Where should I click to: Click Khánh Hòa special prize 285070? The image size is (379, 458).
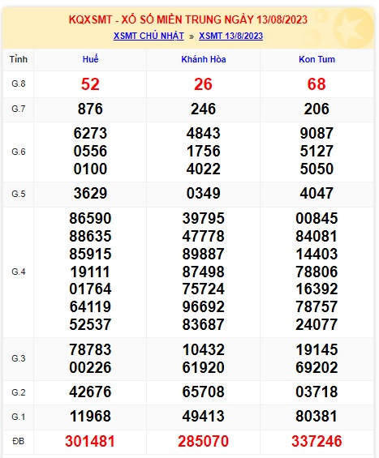pyautogui.click(x=203, y=441)
